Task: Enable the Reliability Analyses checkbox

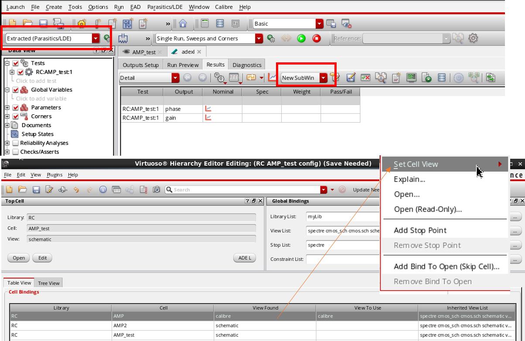Action: (x=16, y=143)
